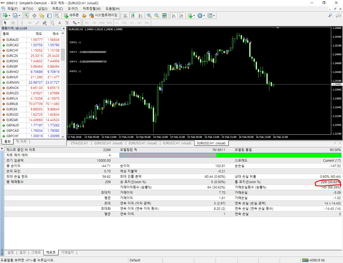
Task: Open the 설정 tester tab
Action: 11,252
